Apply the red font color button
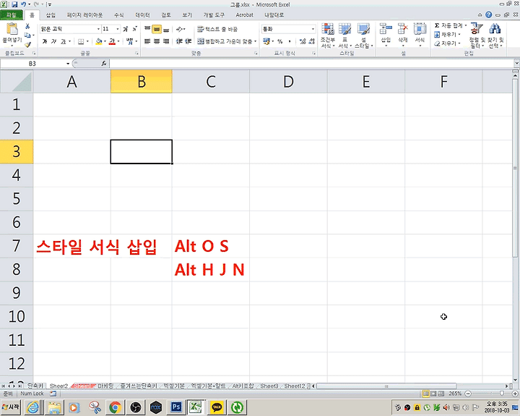Viewport: 520px width, 416px height. tap(112, 41)
